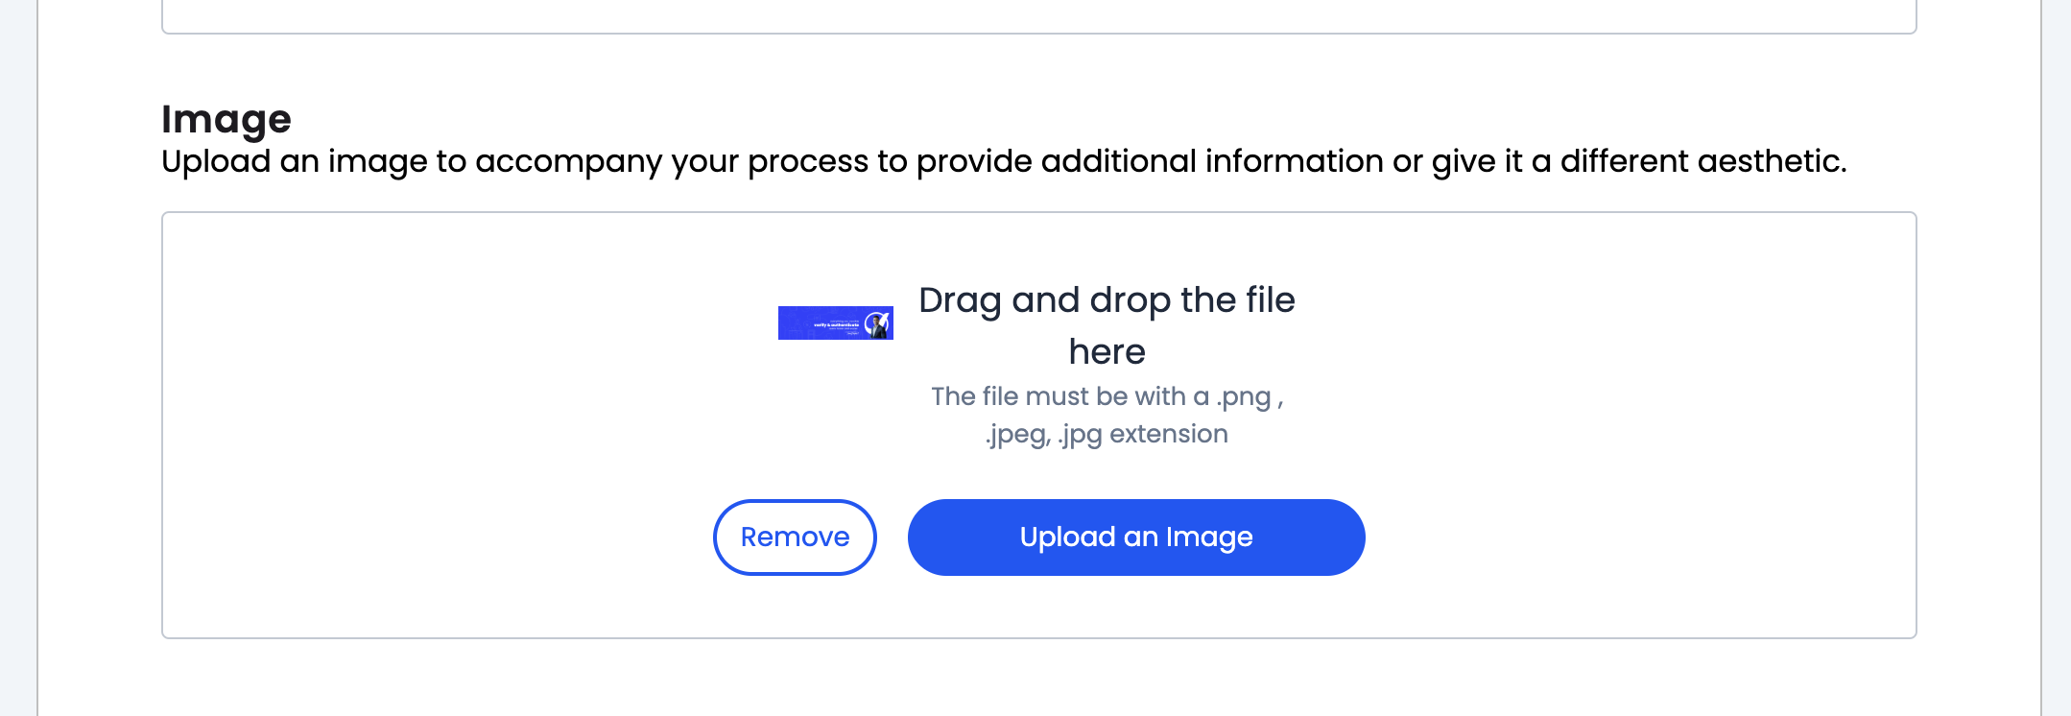
Task: Click the "Drag and drop the file" text
Action: coord(1107,300)
